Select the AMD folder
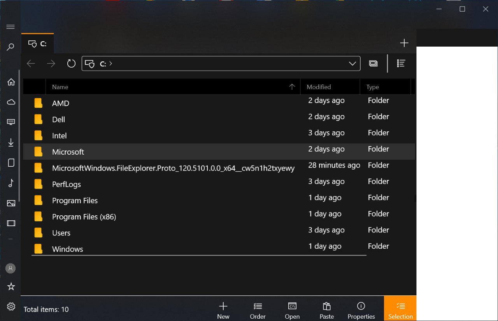Image resolution: width=498 pixels, height=321 pixels. click(219, 103)
